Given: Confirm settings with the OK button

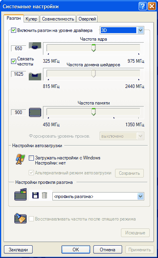Looking at the screenshot, I should tap(76, 250).
